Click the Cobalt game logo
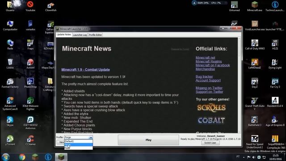 coord(211,120)
